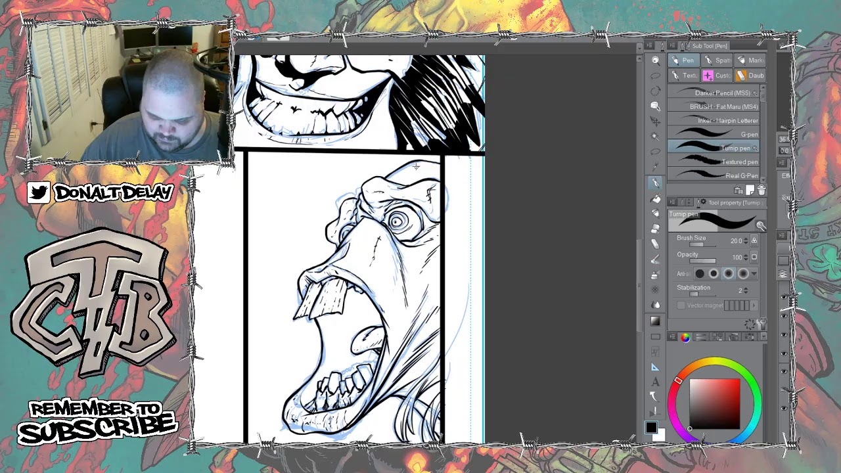Open the Sub Tool panel menu

tap(672, 46)
